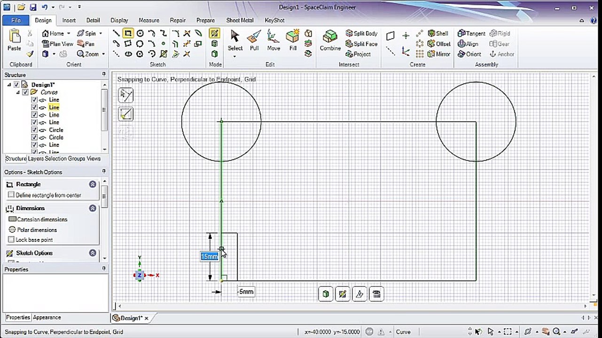Uncheck the highlighted Line item checkbox
The image size is (602, 338).
(34, 107)
